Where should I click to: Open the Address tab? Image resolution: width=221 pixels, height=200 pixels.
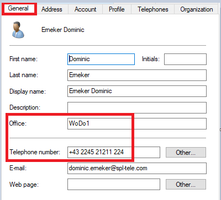(x=52, y=9)
